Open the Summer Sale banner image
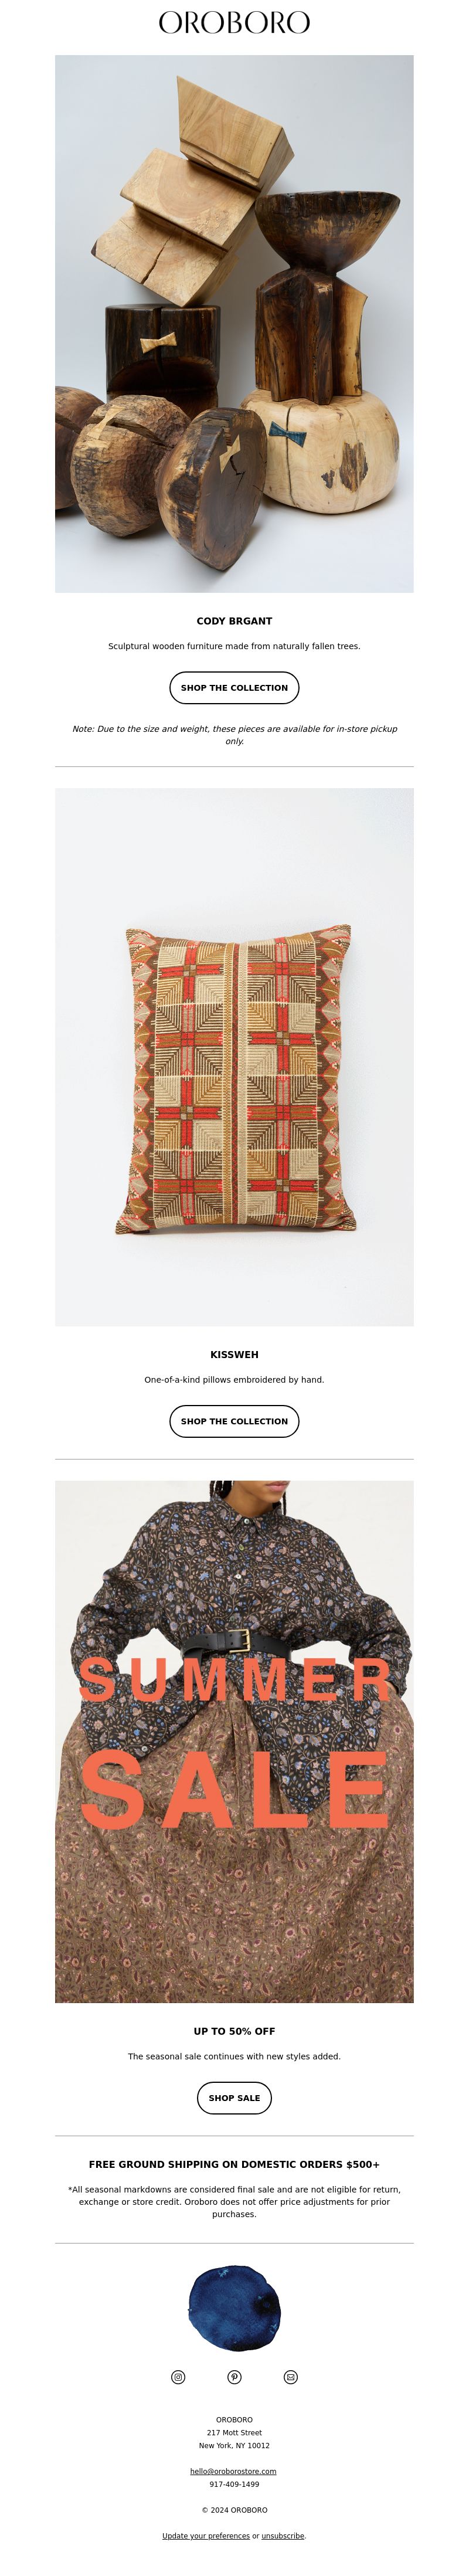This screenshot has width=469, height=2576. click(234, 1741)
